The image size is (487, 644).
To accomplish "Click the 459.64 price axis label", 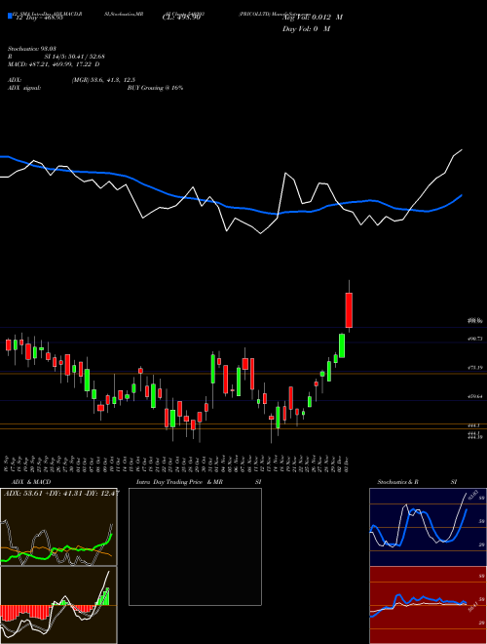I will [x=475, y=397].
